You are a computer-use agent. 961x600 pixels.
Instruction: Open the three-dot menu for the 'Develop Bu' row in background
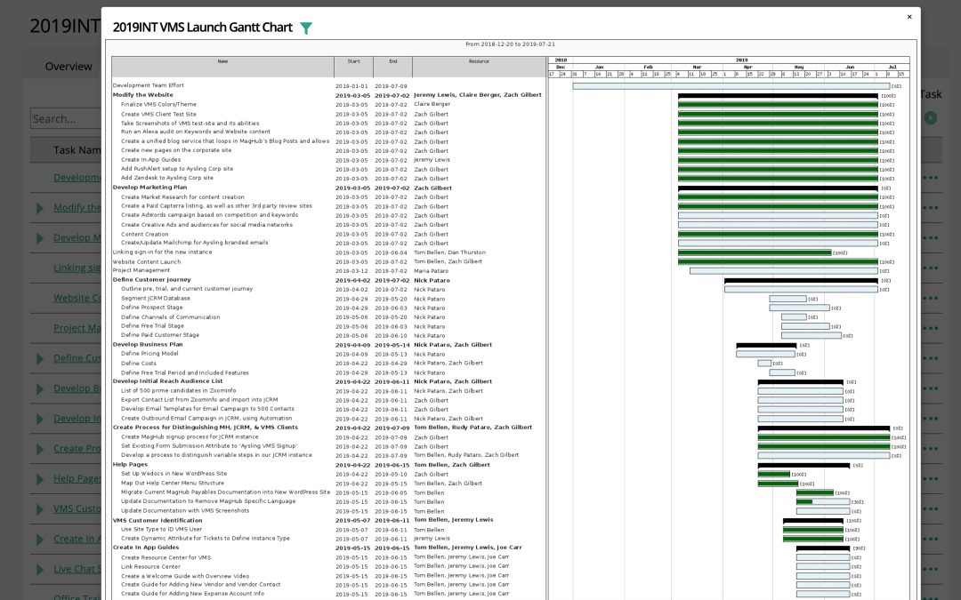pyautogui.click(x=931, y=388)
